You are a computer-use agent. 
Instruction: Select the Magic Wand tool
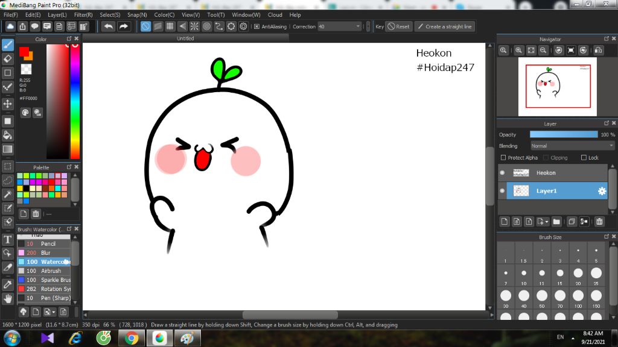7,195
